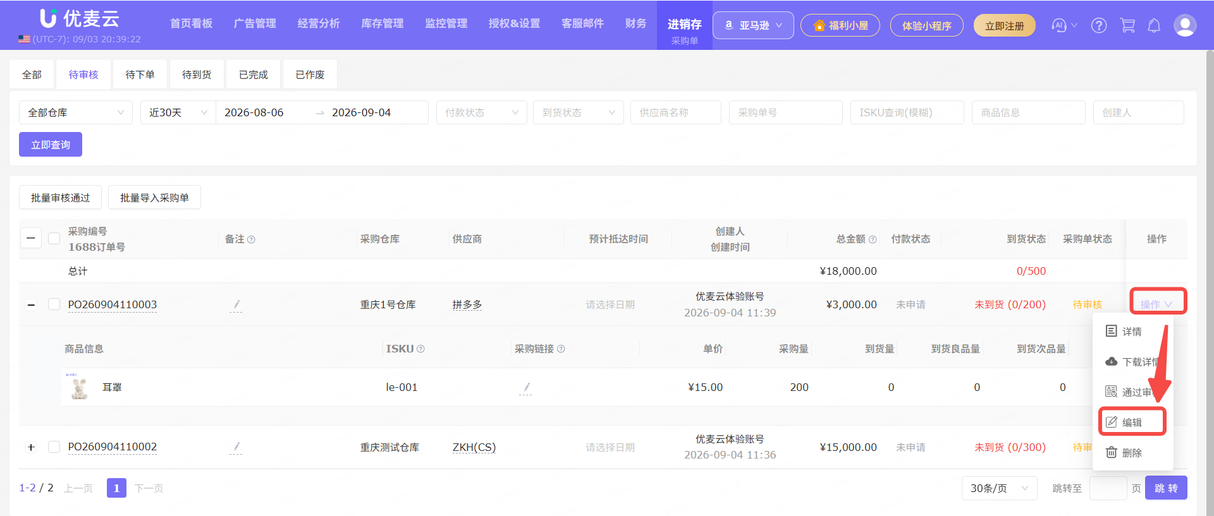Open the 库存管理 menu

click(x=383, y=24)
